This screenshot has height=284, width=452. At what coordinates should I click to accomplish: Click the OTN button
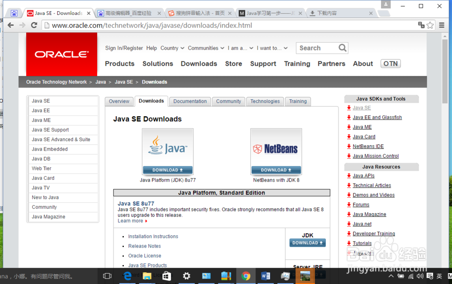pos(391,64)
